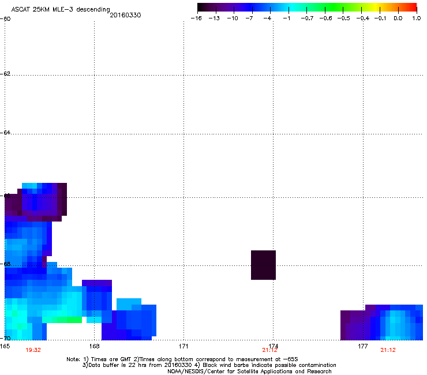
Task: Click the cyan data patch right of 177 longitude
Action: click(x=395, y=325)
